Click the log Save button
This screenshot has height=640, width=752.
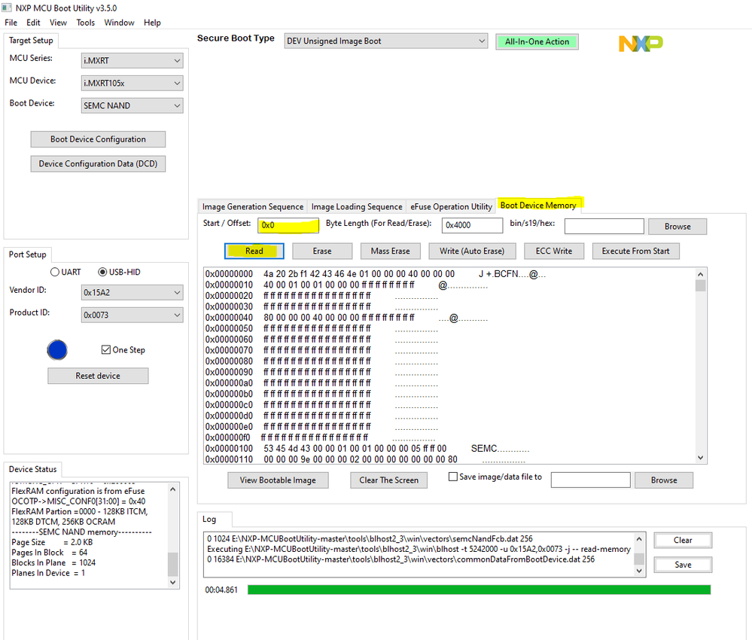coord(683,565)
